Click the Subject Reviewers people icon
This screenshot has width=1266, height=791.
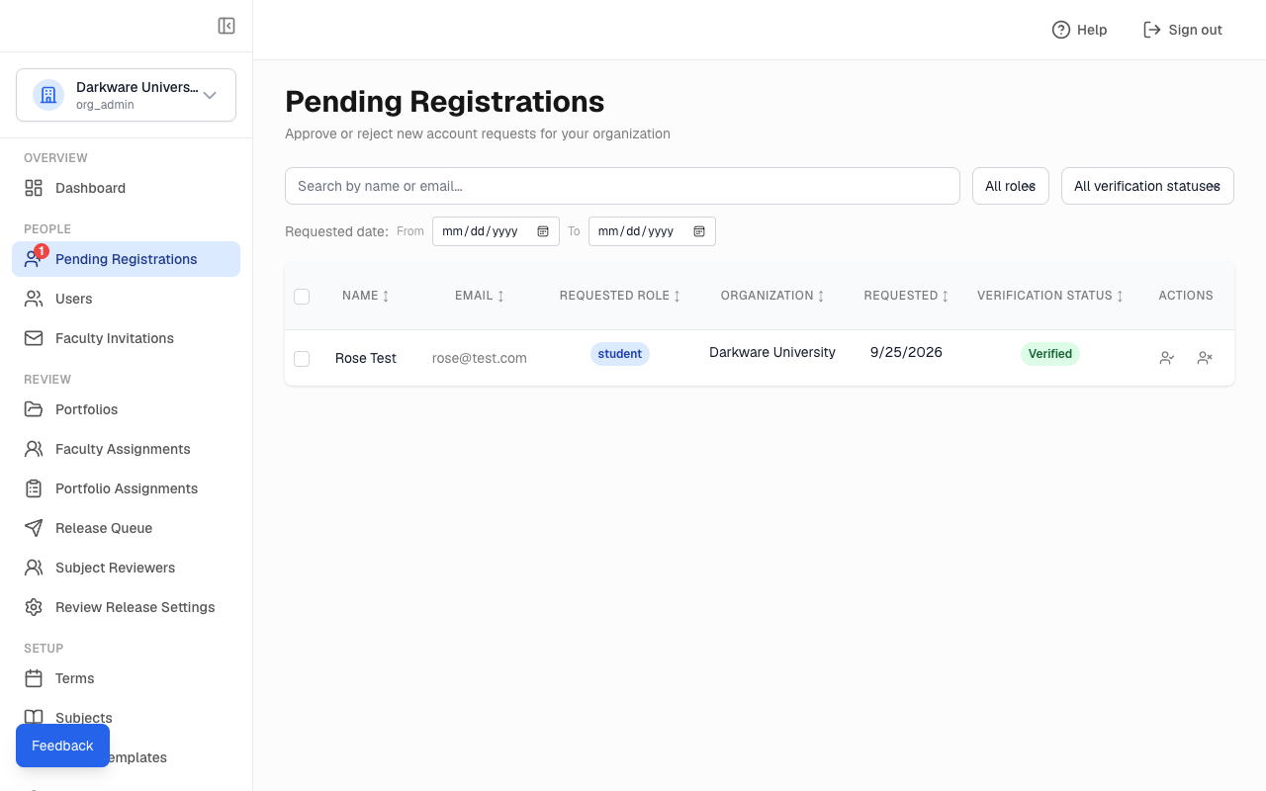[34, 568]
